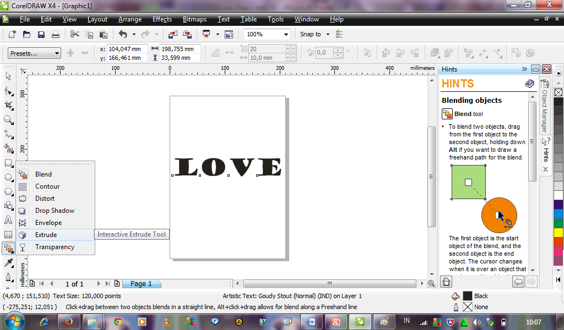Click the Hints back arrow button
564x330 pixels.
[518, 282]
